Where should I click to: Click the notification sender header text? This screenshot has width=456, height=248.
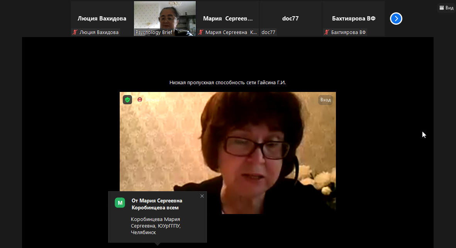click(x=157, y=204)
